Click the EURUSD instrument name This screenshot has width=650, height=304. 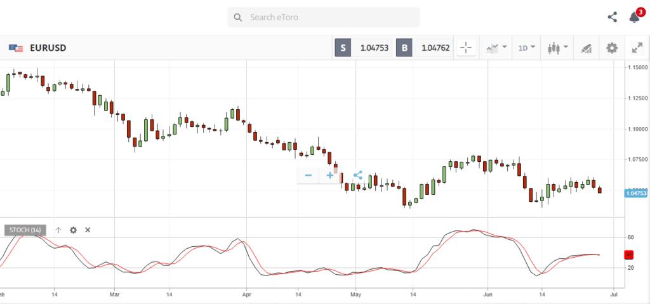point(48,48)
